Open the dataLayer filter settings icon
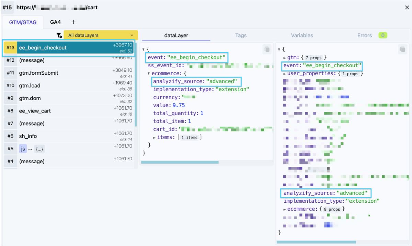This screenshot has height=246, width=412. tap(59, 35)
